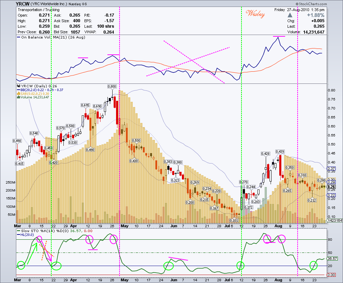Click the candlestick icon beside YRCW (Daily)
343x283 pixels.
[19, 86]
